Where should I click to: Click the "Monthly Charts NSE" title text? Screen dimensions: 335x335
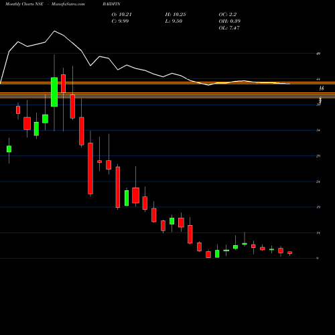click(x=24, y=4)
